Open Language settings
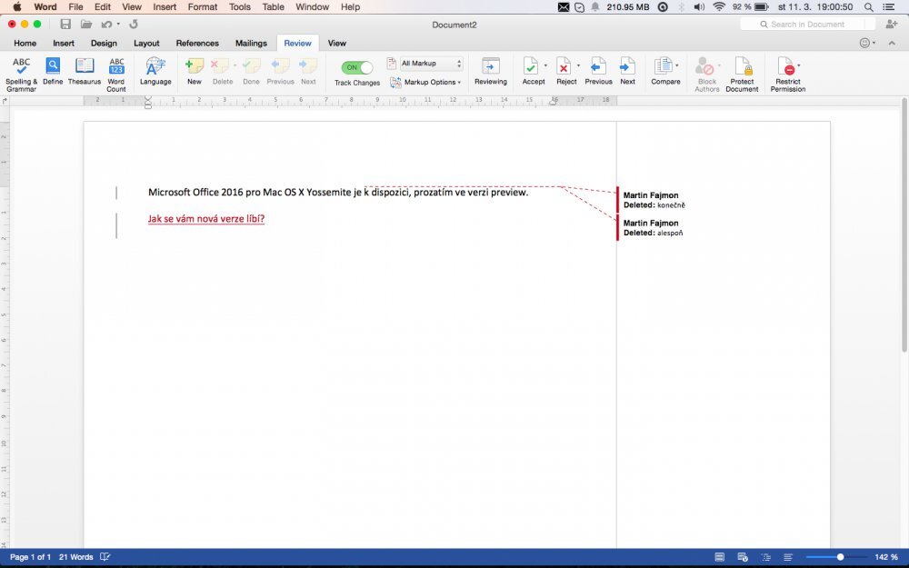The height and width of the screenshot is (568, 909). tap(155, 71)
